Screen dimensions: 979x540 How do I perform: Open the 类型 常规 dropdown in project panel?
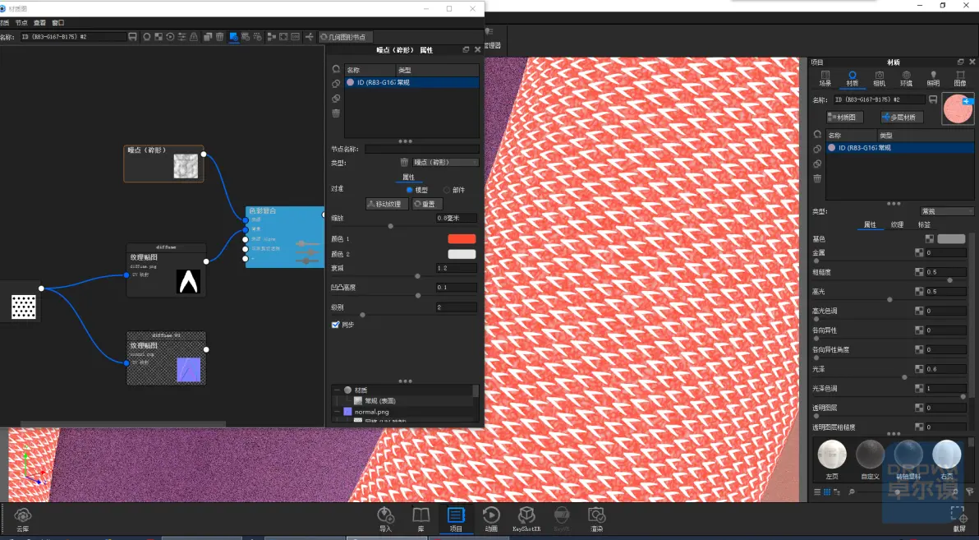[946, 211]
